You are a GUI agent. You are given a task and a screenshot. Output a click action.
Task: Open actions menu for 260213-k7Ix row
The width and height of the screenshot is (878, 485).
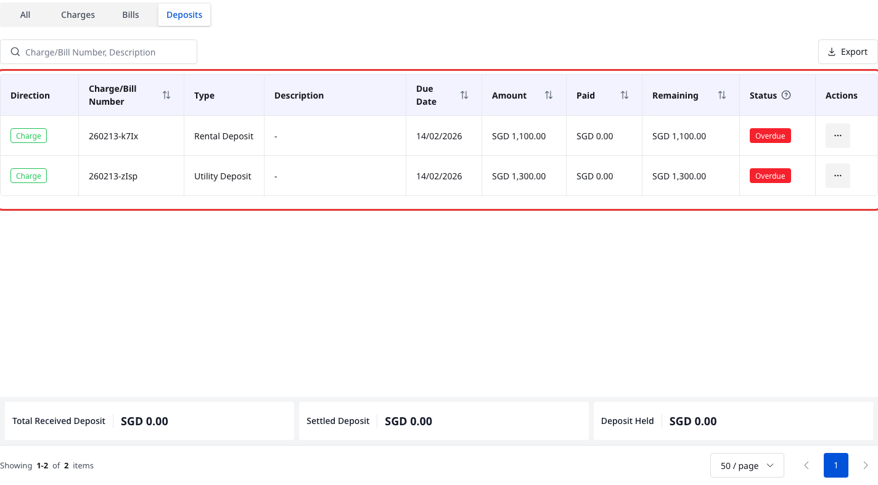pos(838,136)
